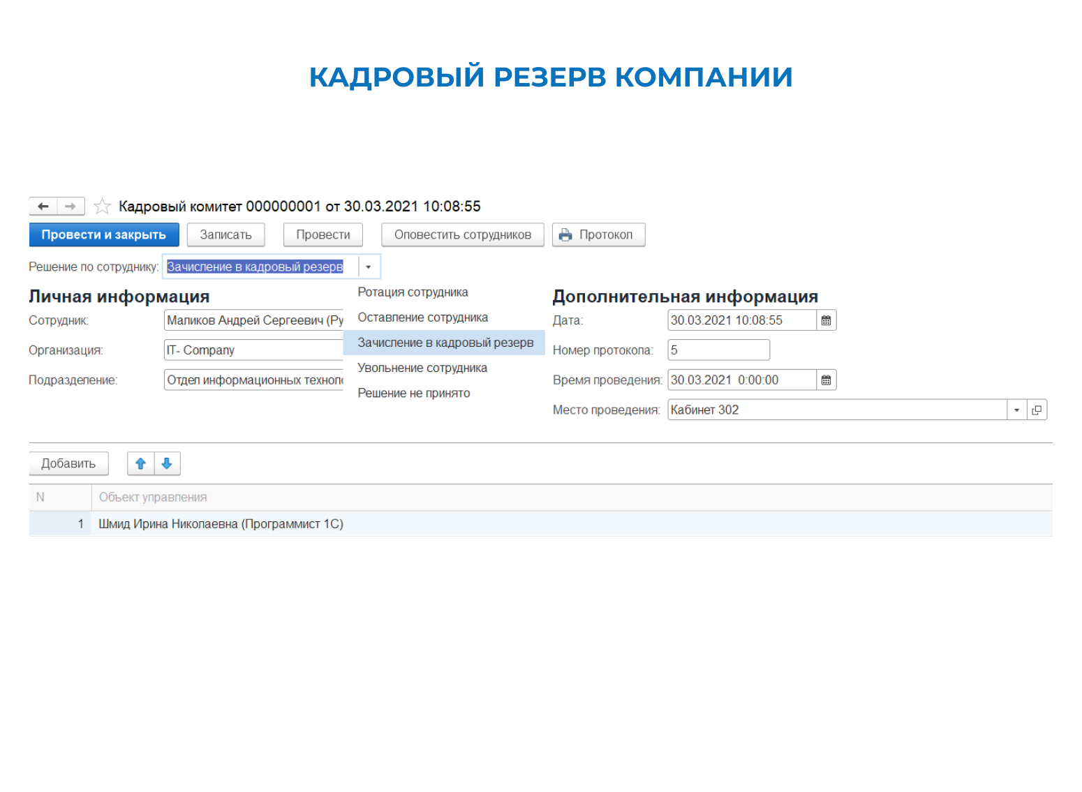Move row up with blue up arrow
The height and width of the screenshot is (792, 1082).
(140, 464)
